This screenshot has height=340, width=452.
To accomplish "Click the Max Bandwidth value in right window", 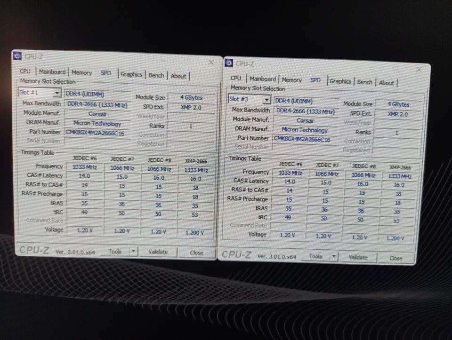I will 305,111.
